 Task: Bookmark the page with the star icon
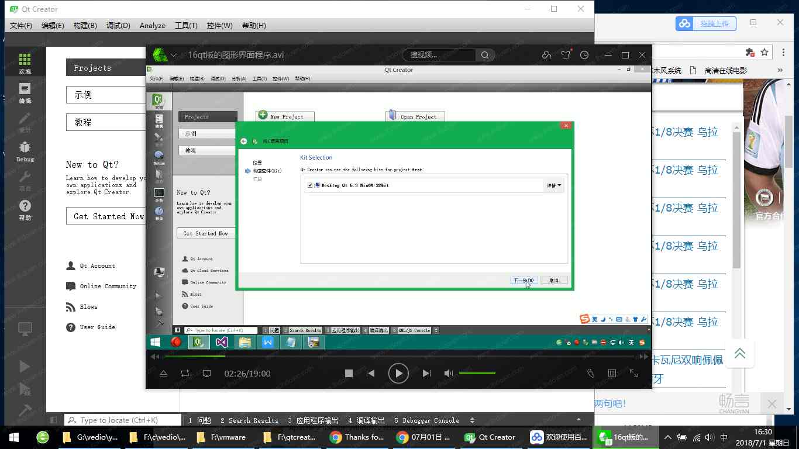pos(764,53)
